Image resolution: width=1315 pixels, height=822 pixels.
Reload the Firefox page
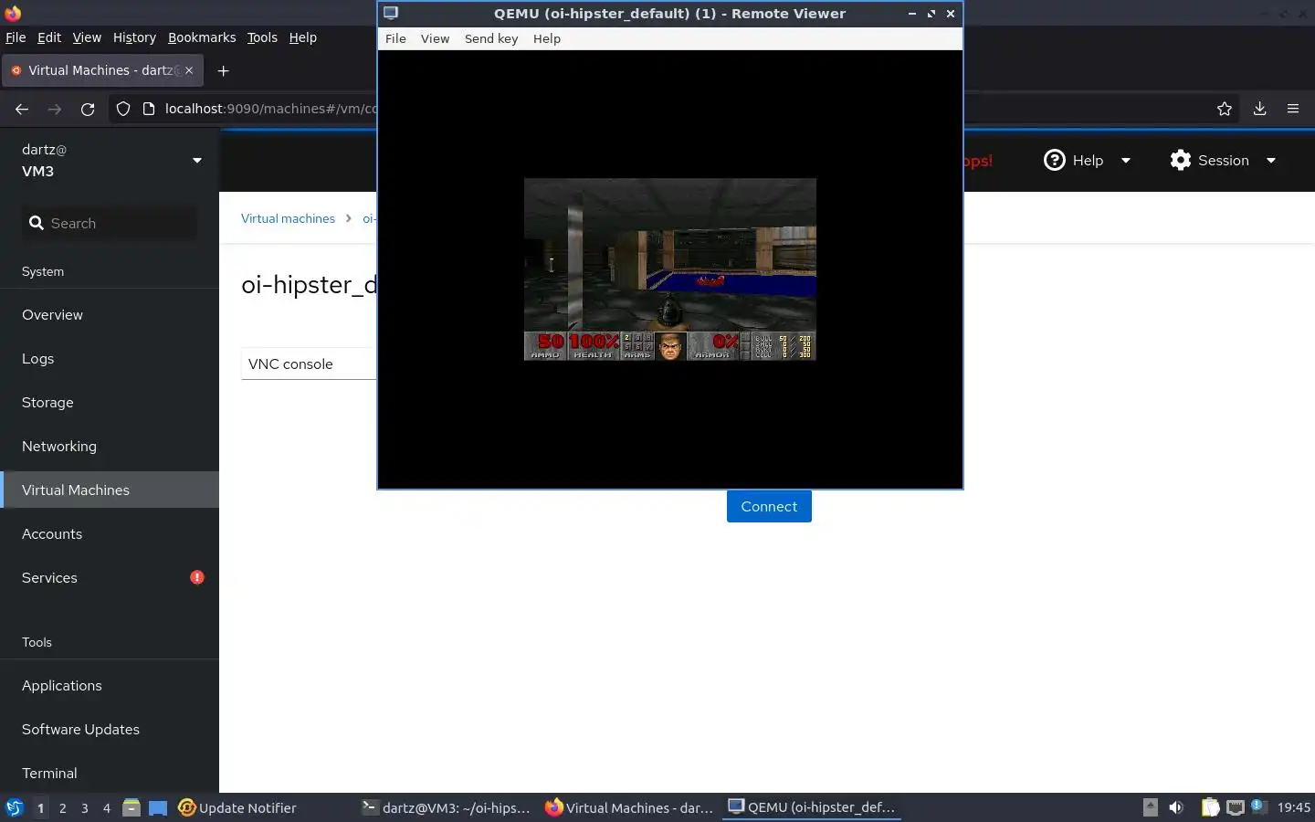click(88, 109)
